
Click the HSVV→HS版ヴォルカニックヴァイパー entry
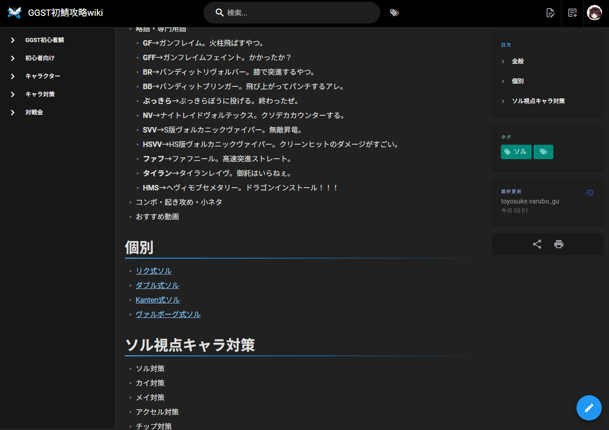(x=271, y=145)
